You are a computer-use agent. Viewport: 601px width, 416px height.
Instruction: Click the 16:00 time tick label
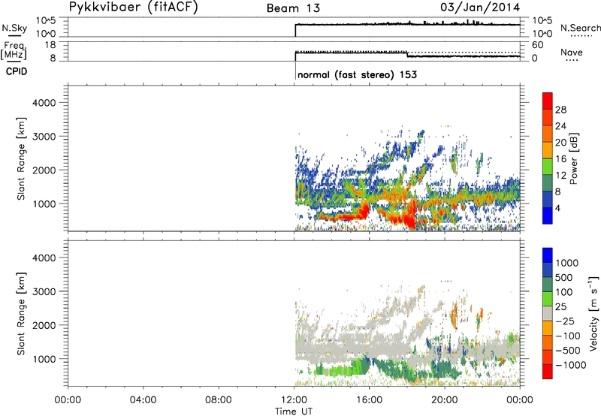pyautogui.click(x=369, y=400)
